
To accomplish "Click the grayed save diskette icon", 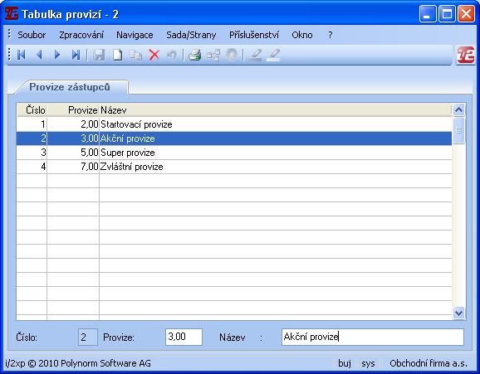I will 99,55.
